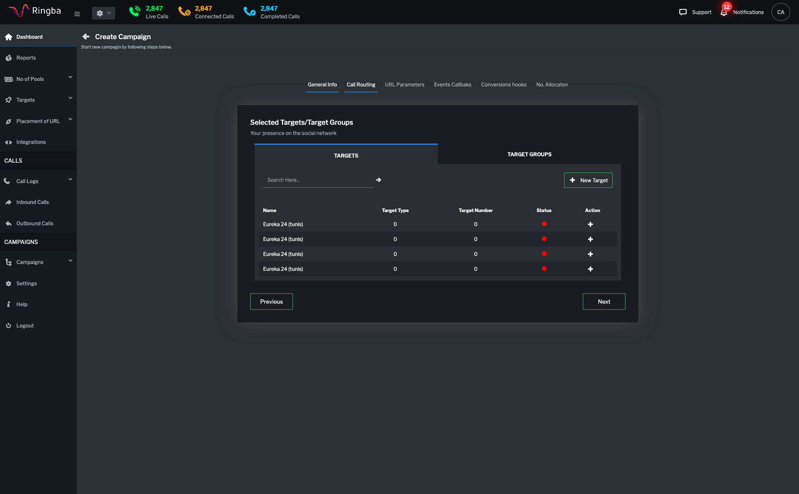Go to the Previous step

(x=271, y=302)
